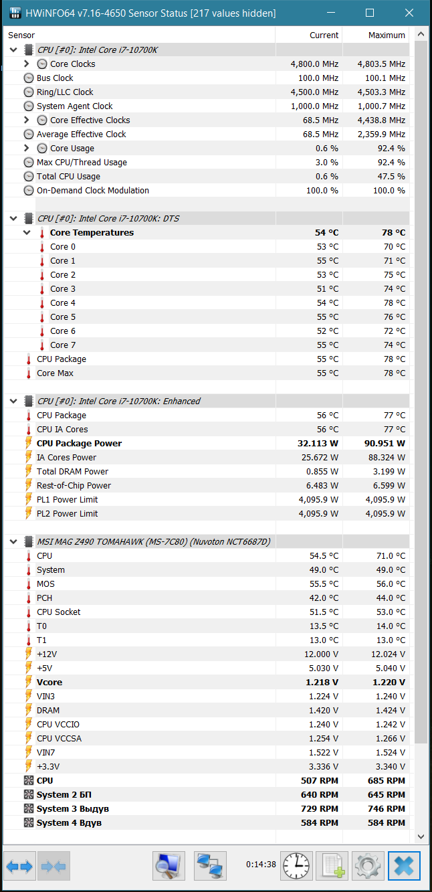Expand the Core Clocks row
The width and height of the screenshot is (432, 892).
point(27,64)
